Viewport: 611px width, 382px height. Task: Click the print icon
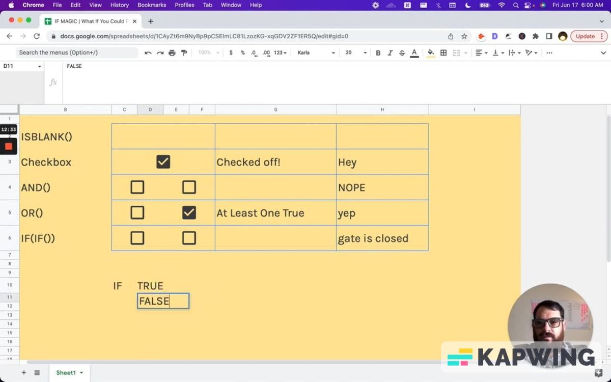pyautogui.click(x=172, y=53)
